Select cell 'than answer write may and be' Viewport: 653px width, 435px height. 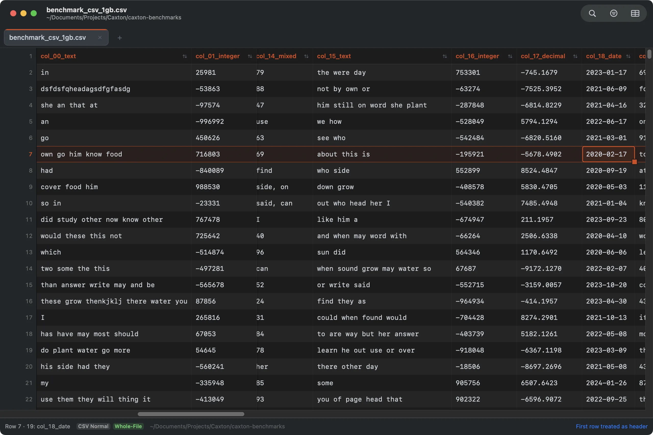[x=114, y=285]
